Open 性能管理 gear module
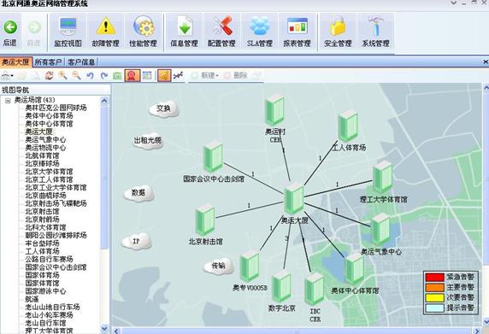The image size is (489, 334). pyautogui.click(x=143, y=32)
